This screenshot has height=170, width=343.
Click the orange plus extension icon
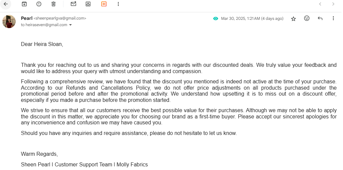104,4
